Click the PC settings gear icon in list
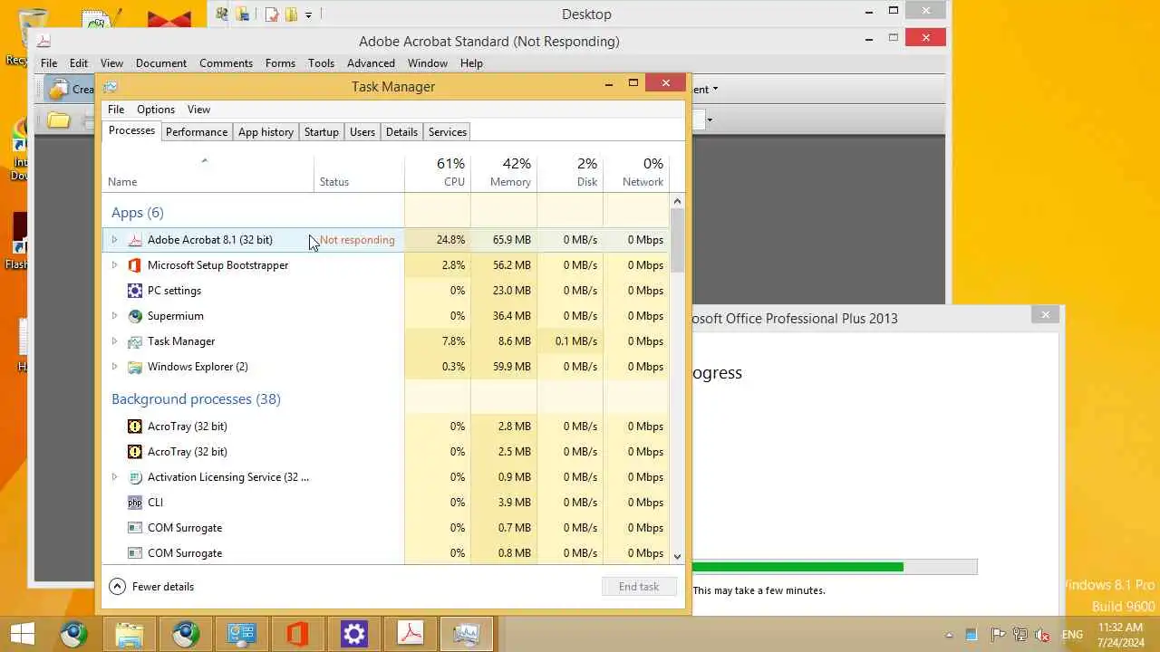1160x652 pixels. tap(135, 291)
